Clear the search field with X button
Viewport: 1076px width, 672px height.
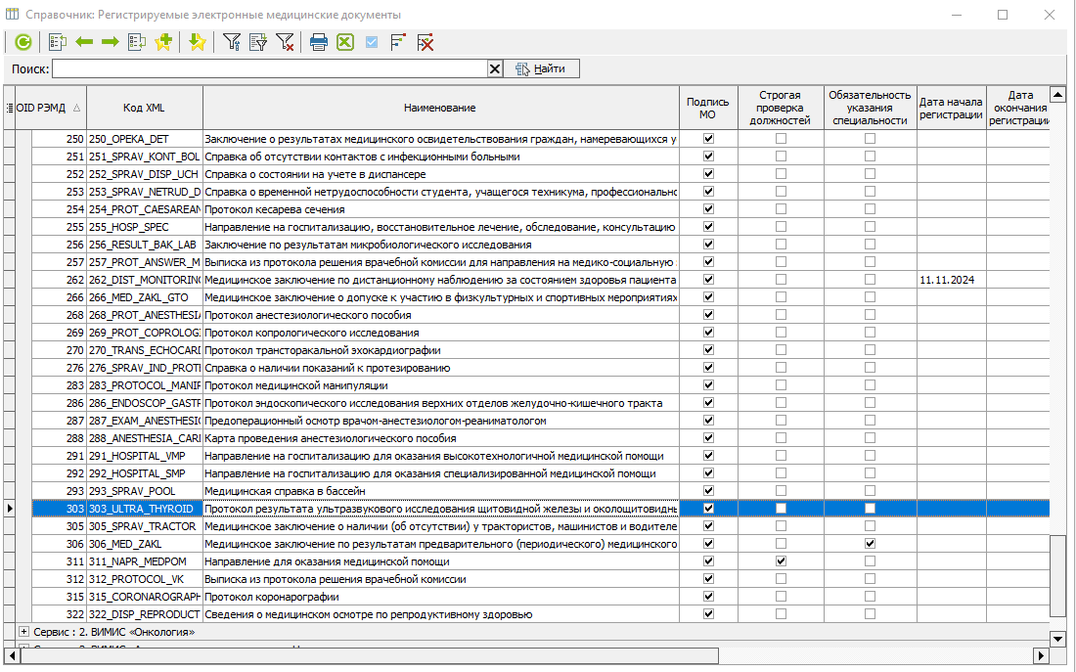click(x=495, y=68)
